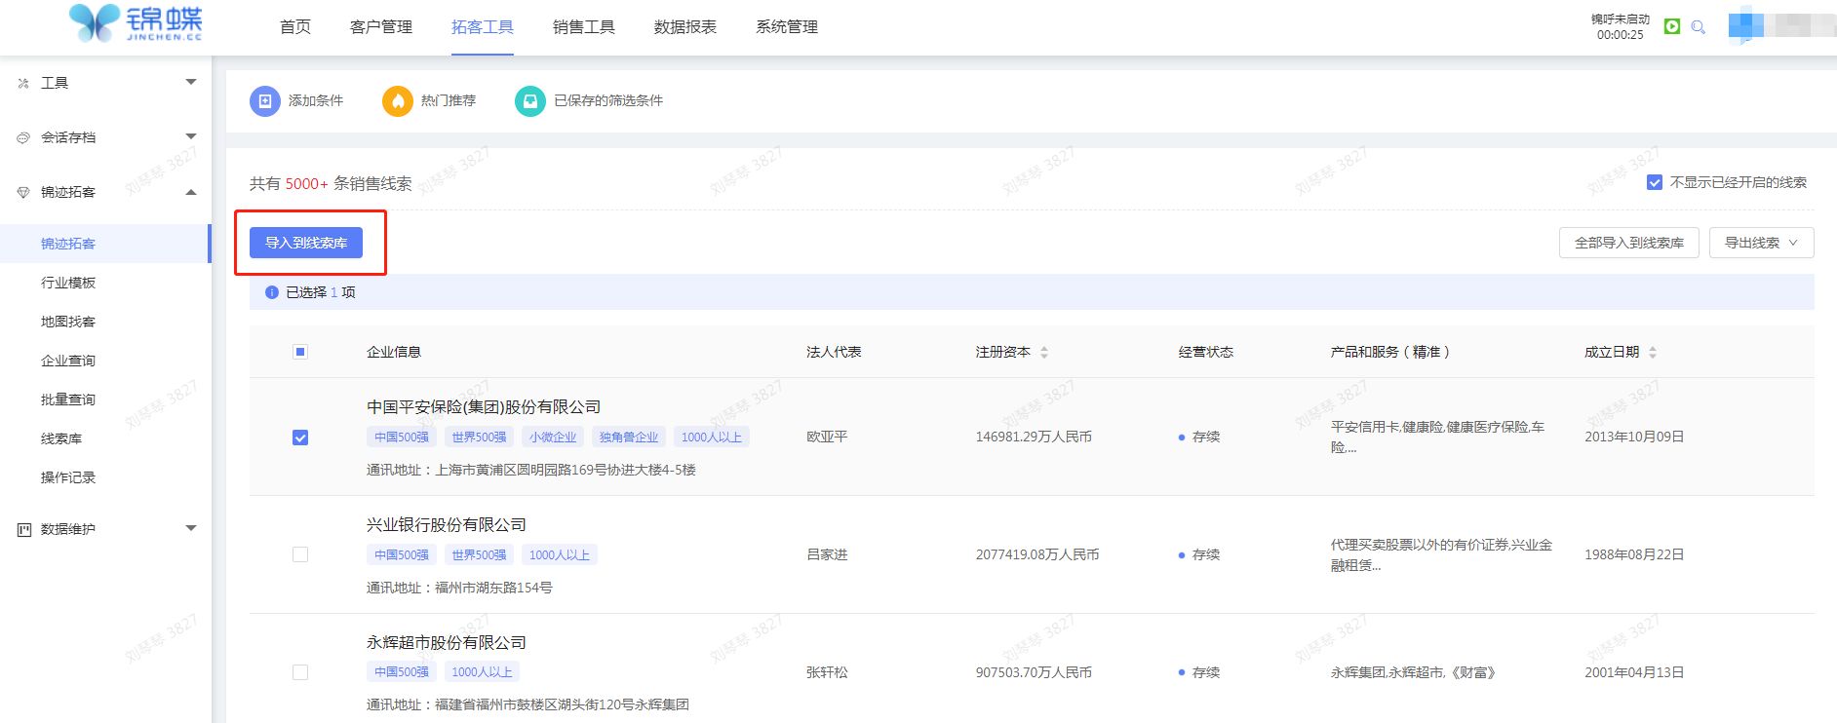Click the 数据维护 sidebar icon
The width and height of the screenshot is (1837, 723).
tap(23, 529)
